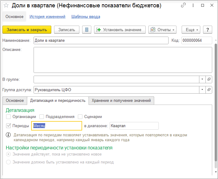Expand the В группе dropdown list
The image size is (218, 179).
[x=202, y=79]
